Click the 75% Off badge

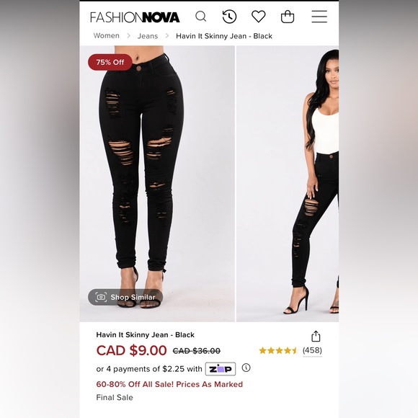point(110,62)
